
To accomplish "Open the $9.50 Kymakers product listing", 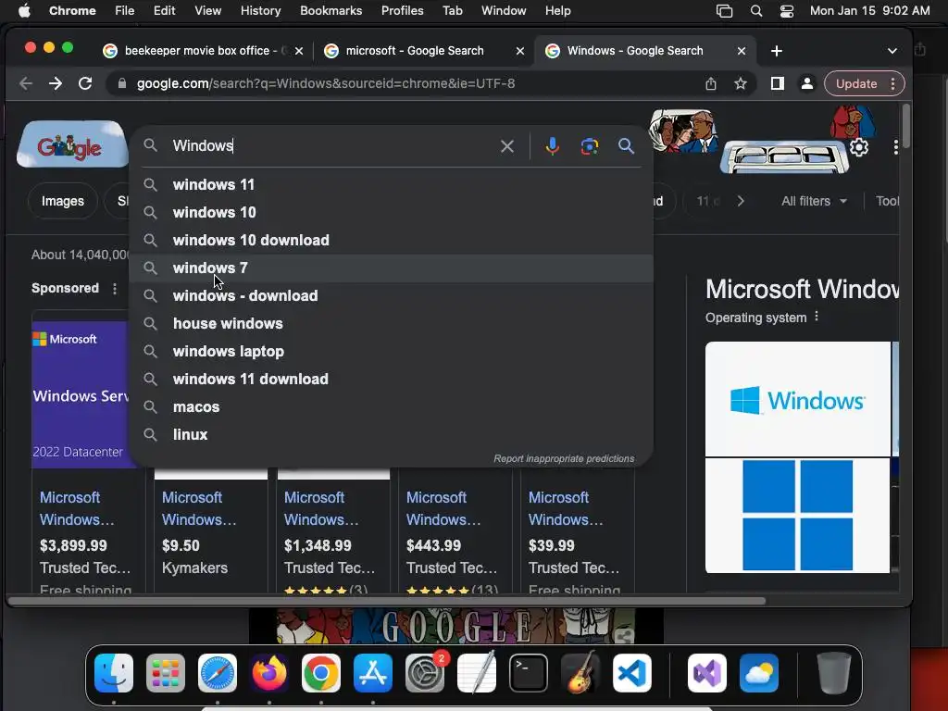I will pos(210,532).
